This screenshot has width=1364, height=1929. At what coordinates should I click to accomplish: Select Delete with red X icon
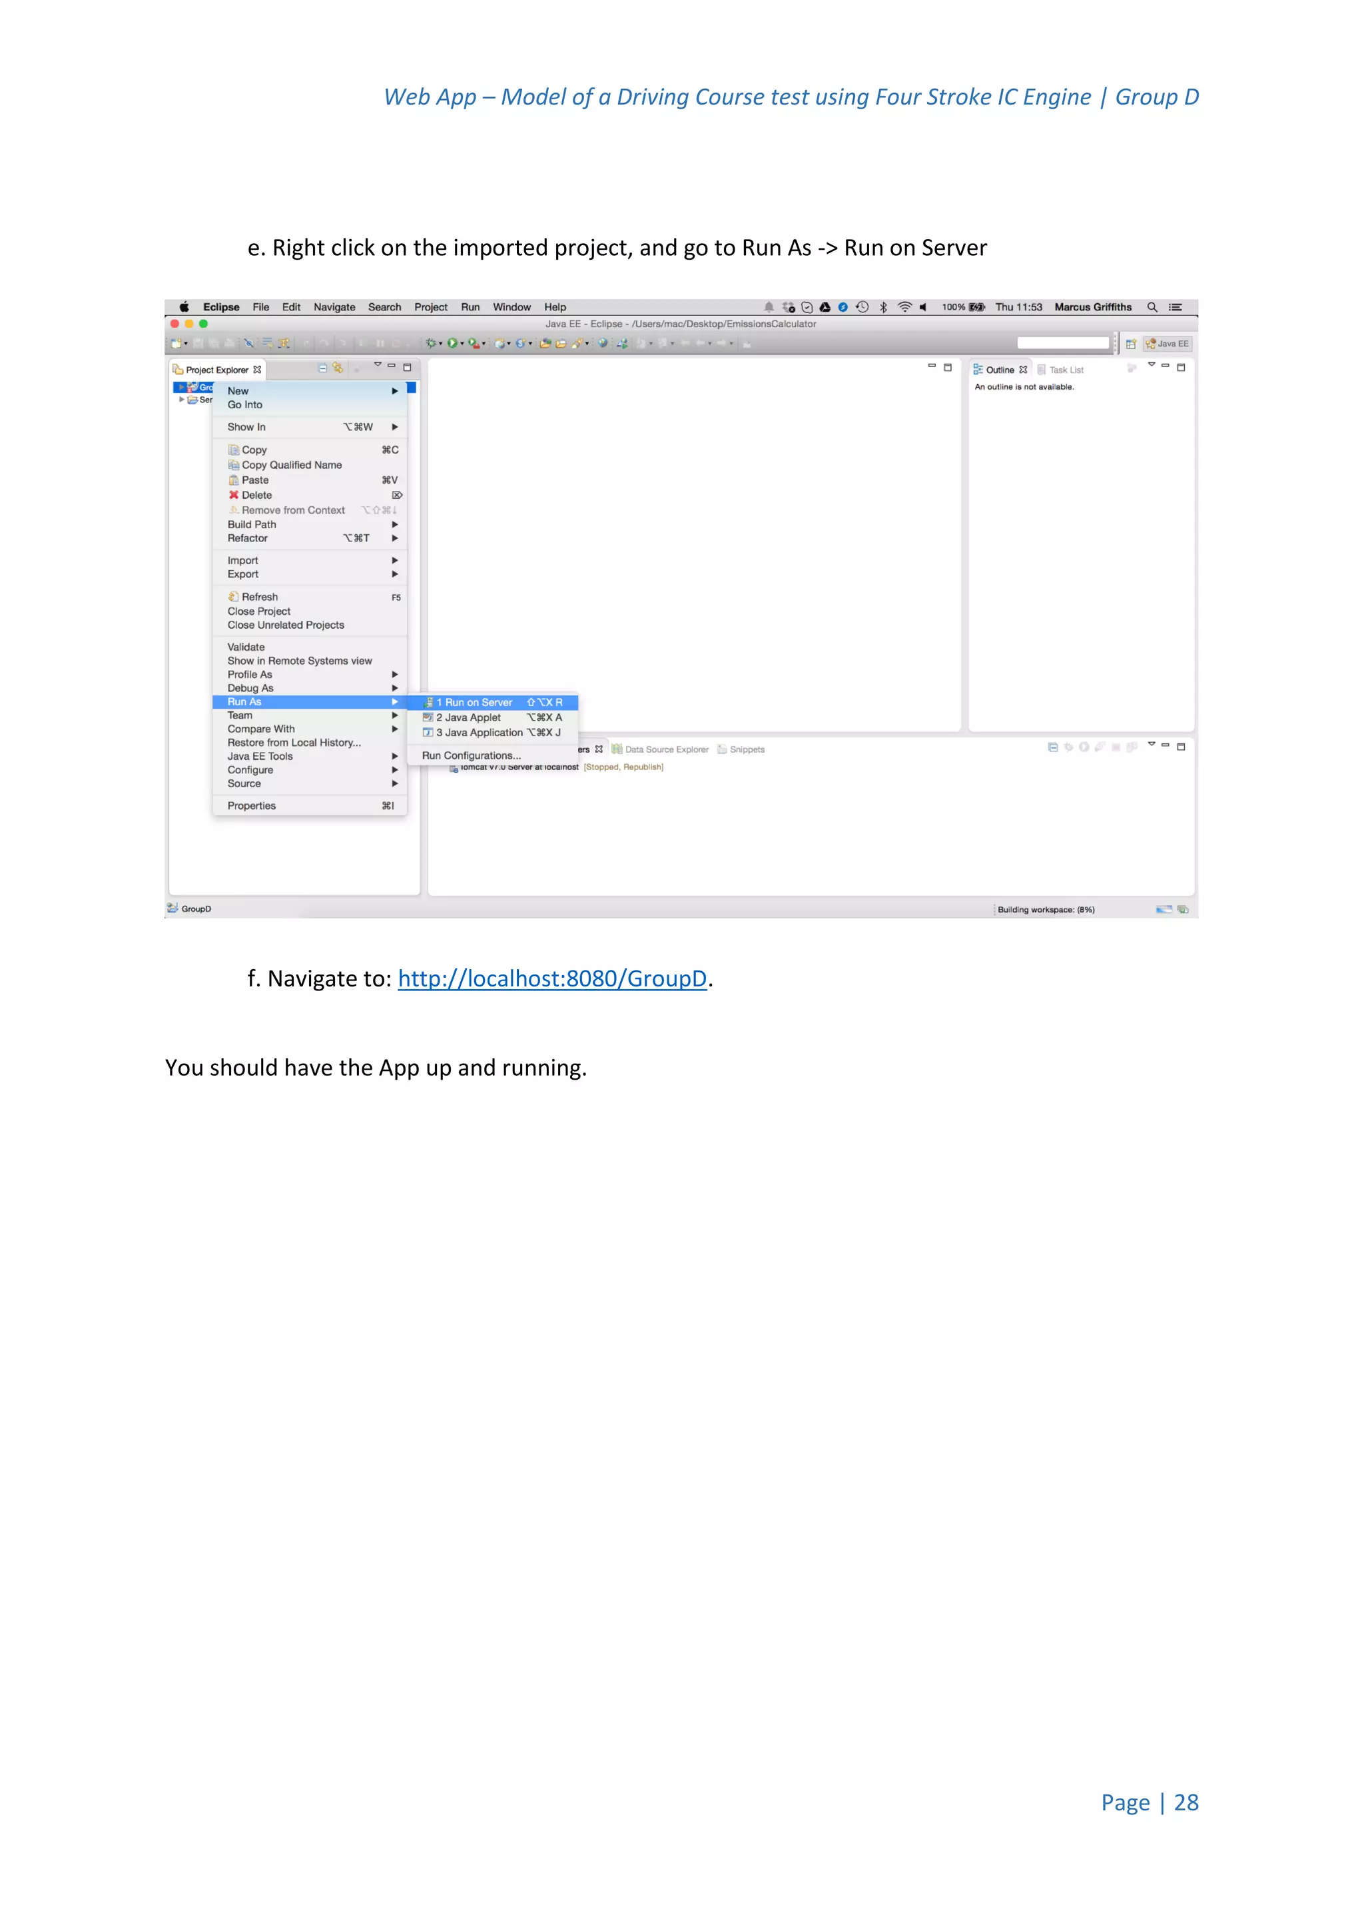click(x=310, y=496)
